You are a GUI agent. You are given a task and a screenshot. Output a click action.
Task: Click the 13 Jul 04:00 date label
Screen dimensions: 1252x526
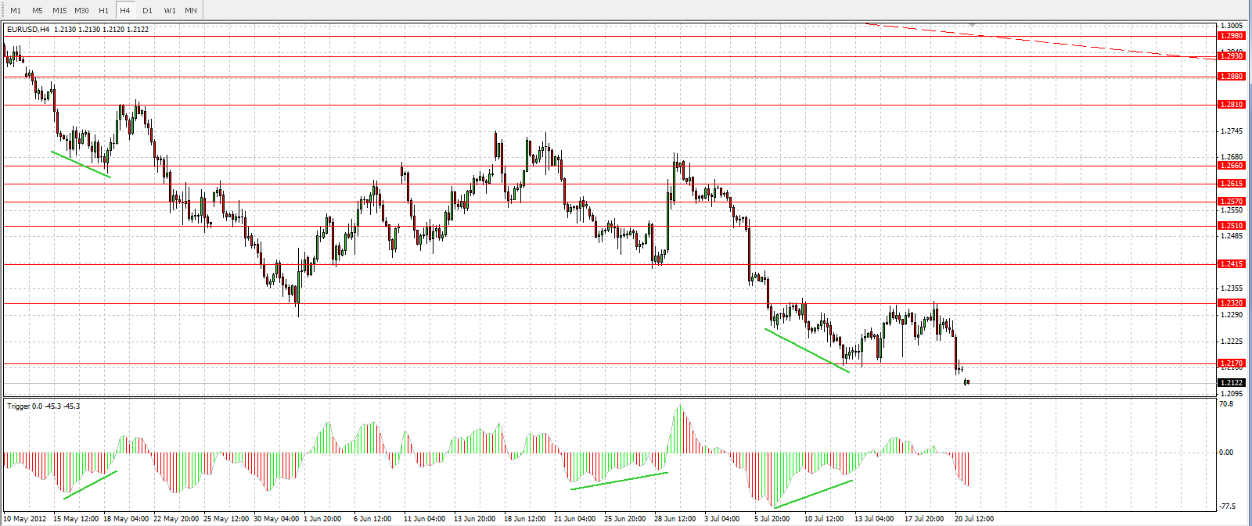(x=874, y=519)
